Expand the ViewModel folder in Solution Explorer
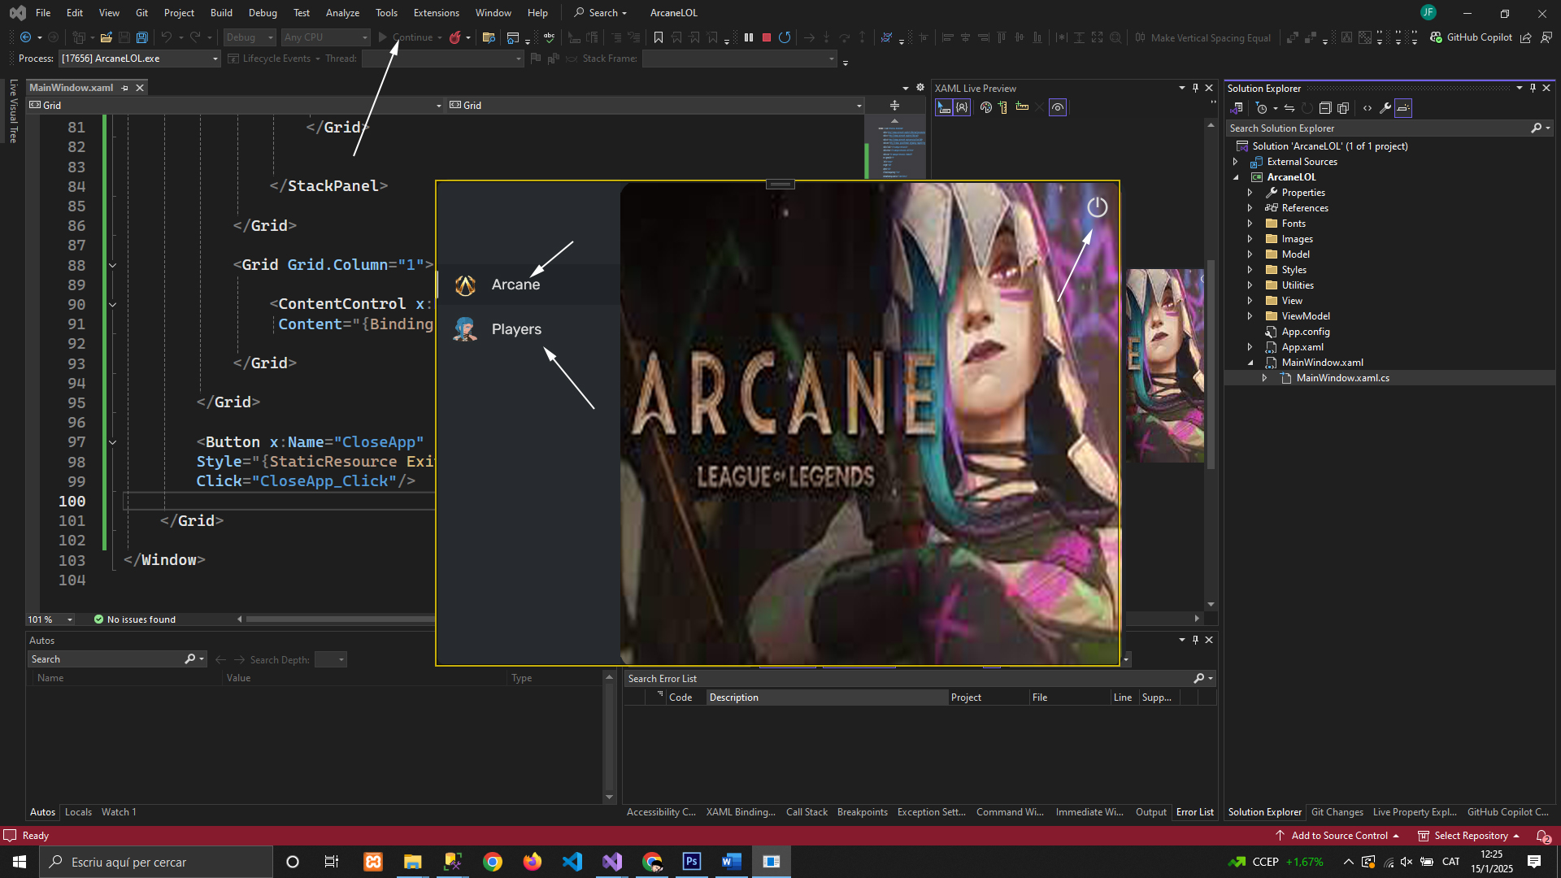The height and width of the screenshot is (878, 1561). pos(1250,316)
